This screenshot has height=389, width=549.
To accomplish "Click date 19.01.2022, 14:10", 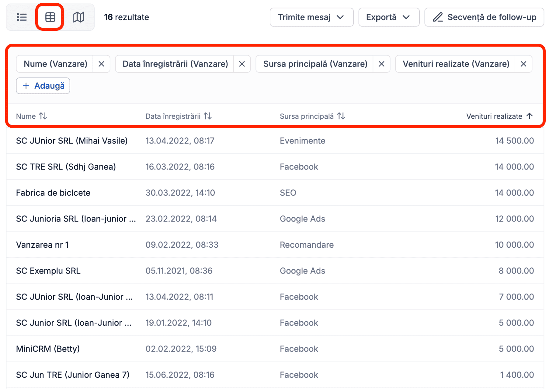I will click(179, 323).
